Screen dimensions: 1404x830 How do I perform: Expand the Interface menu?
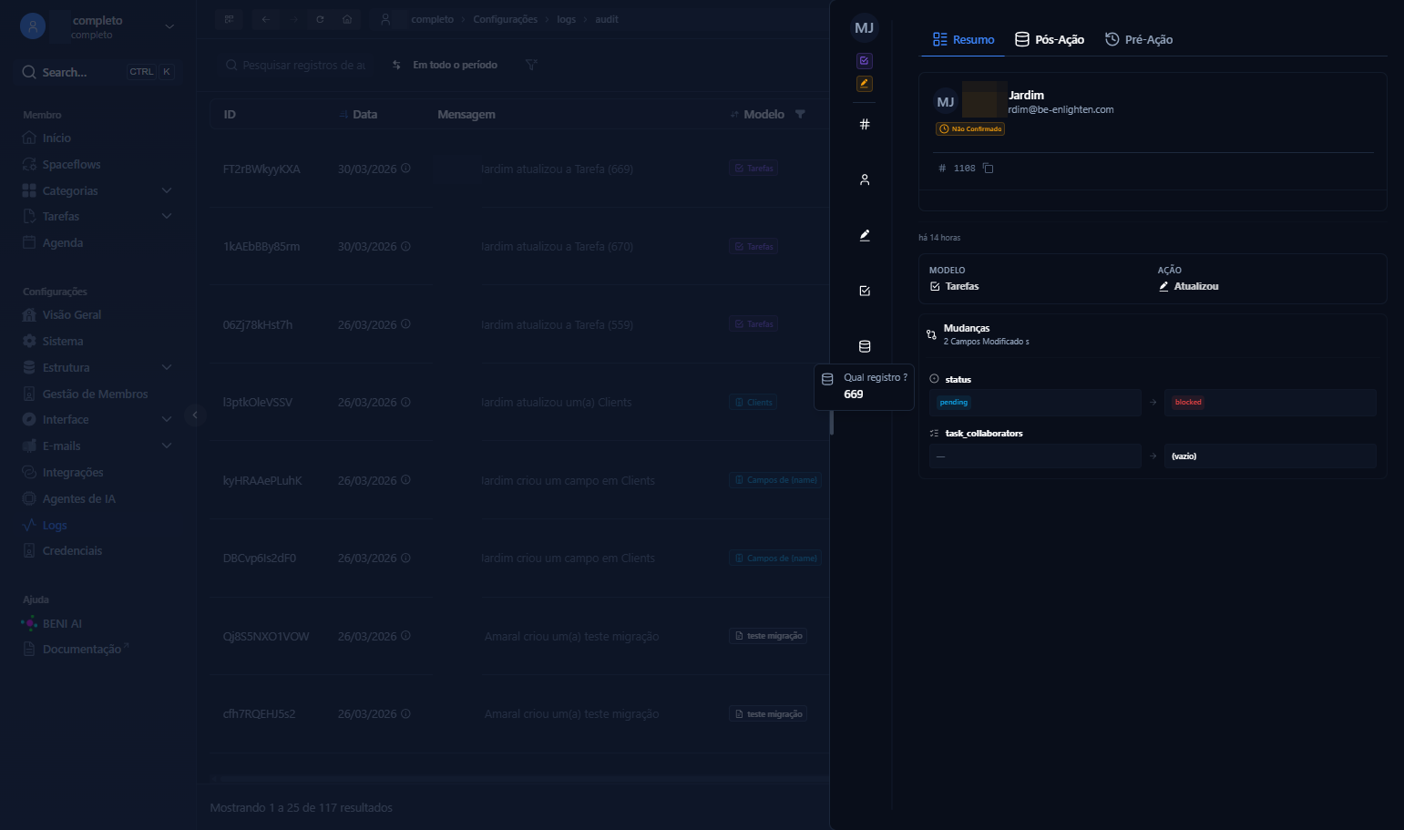pos(167,419)
